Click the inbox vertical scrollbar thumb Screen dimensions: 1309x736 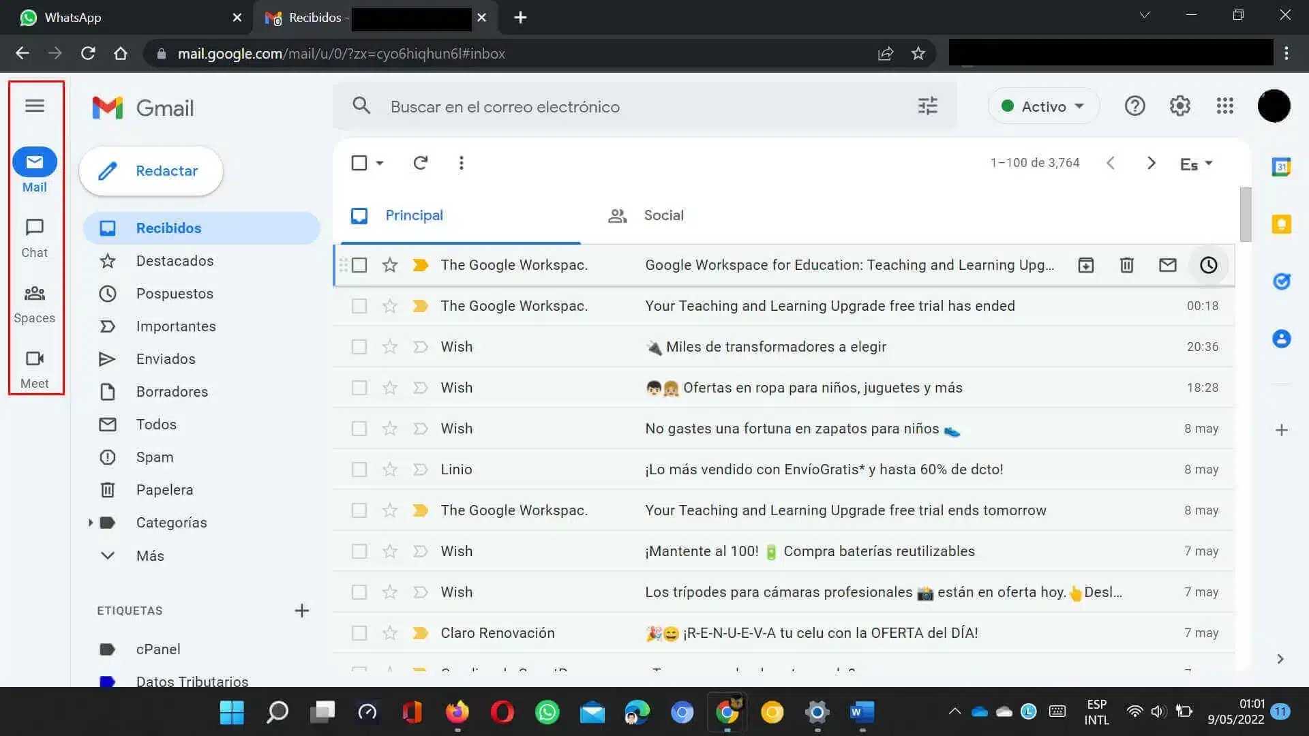[x=1246, y=215]
